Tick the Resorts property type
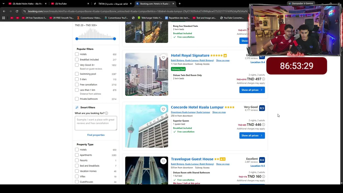Screen dimensions: 343x193 (x=77, y=160)
